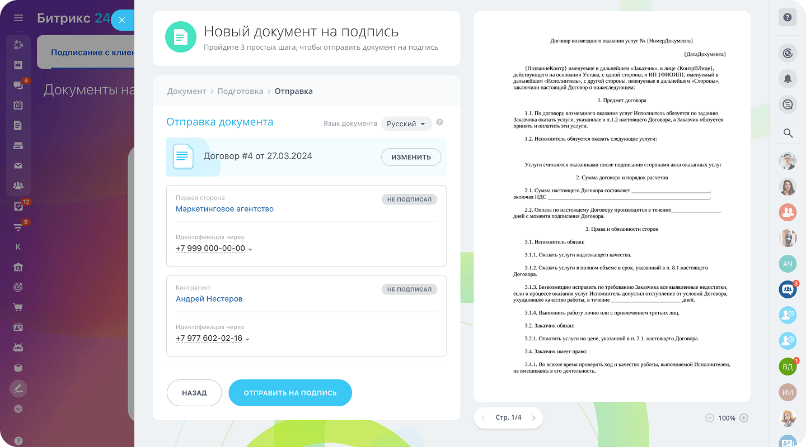Click help icon beside document language
Screen dimensions: 806x447
[x=439, y=123]
